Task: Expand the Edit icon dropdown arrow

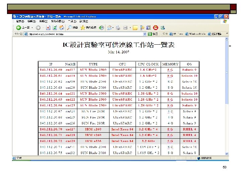Action: [x=130, y=28]
